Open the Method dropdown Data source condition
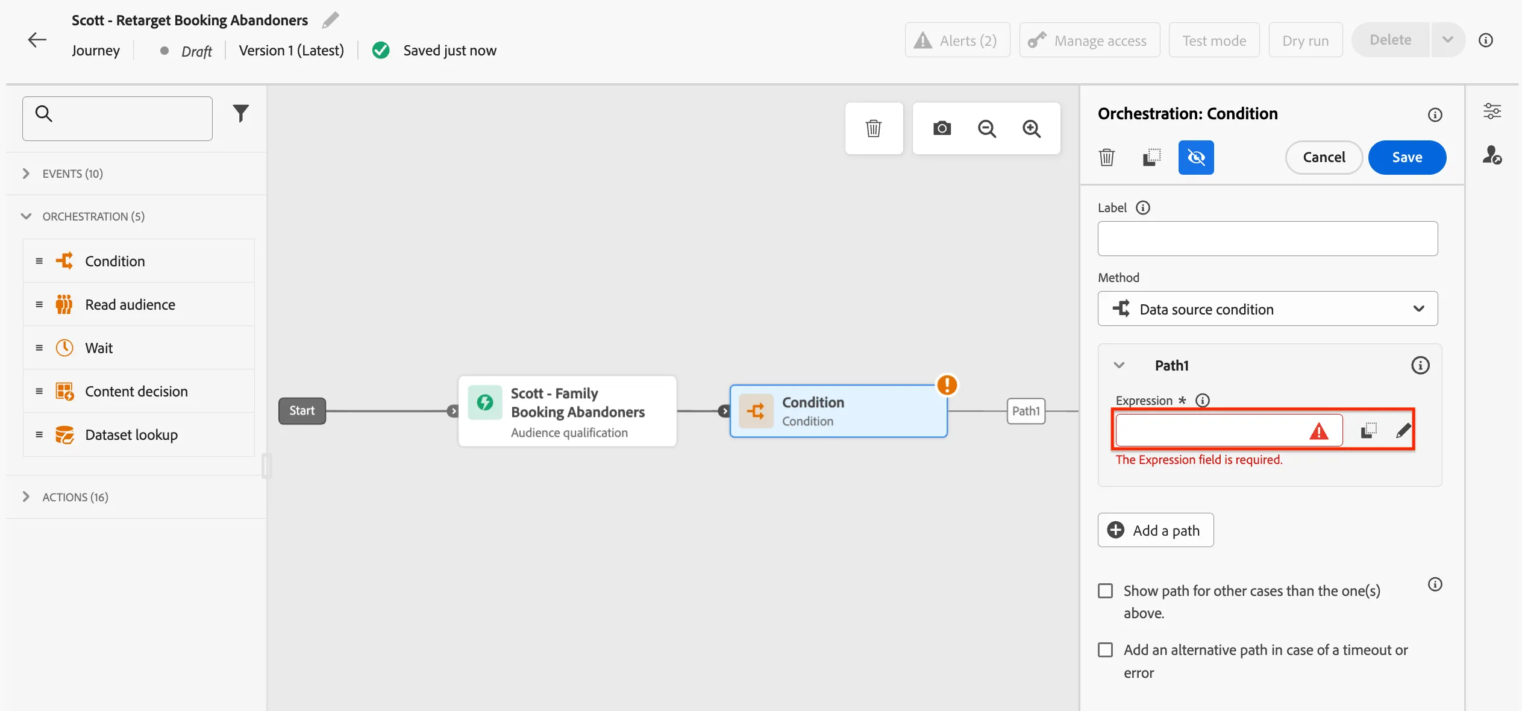Viewport: 1522px width, 711px height. pos(1268,309)
